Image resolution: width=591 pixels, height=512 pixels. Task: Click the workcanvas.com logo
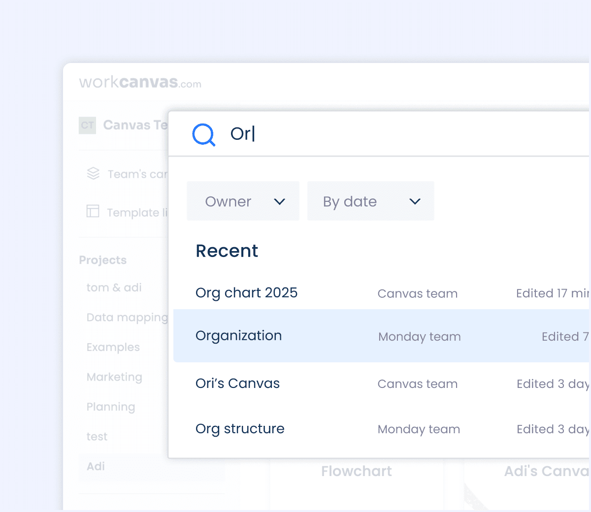(x=140, y=82)
